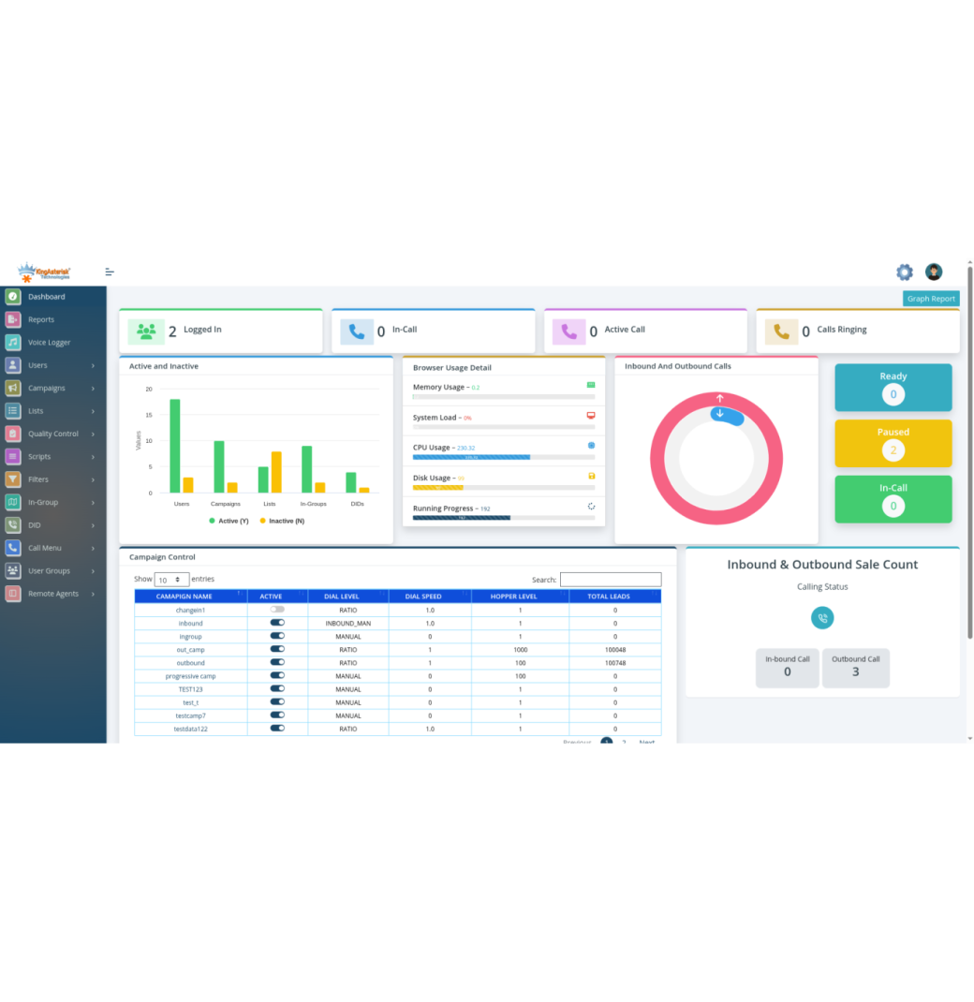Click the Users sidebar icon
This screenshot has height=1002, width=974.
(13, 365)
